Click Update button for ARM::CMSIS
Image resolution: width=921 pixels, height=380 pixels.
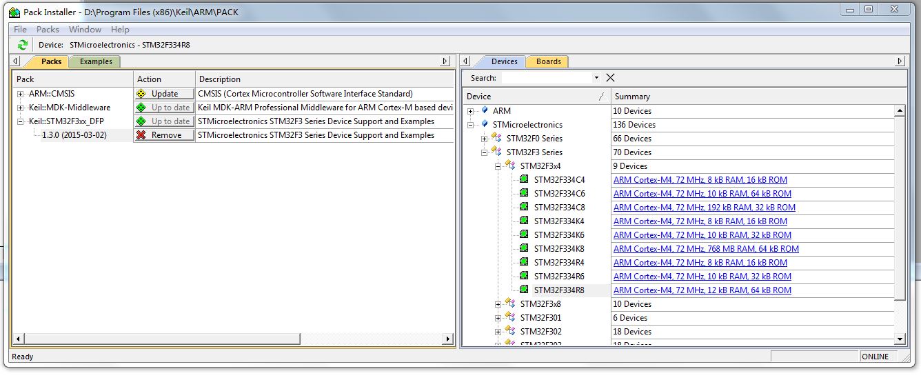point(164,94)
